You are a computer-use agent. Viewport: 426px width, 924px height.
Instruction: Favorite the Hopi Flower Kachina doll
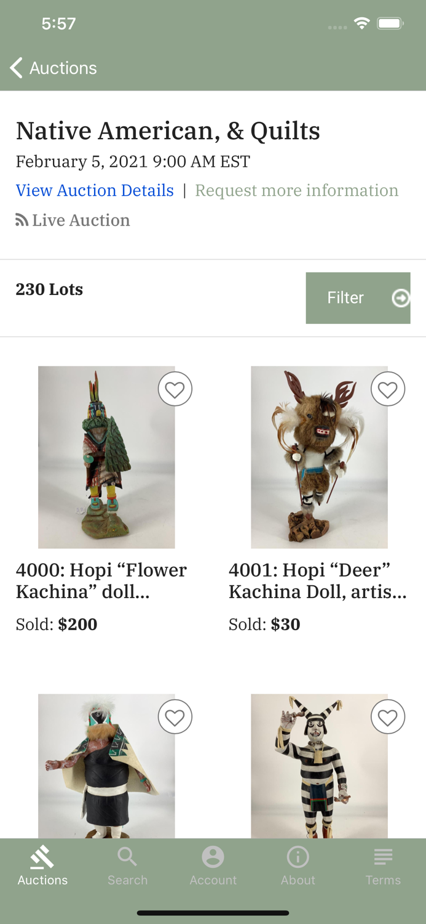tap(175, 389)
